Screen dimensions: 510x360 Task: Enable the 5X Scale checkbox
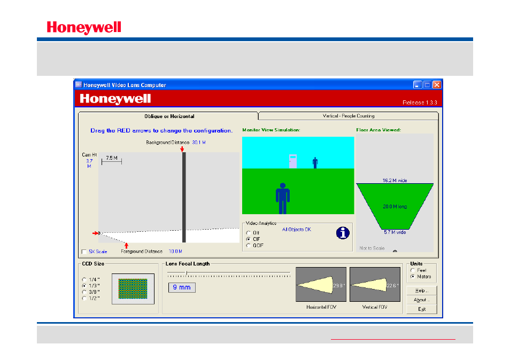pyautogui.click(x=84, y=252)
